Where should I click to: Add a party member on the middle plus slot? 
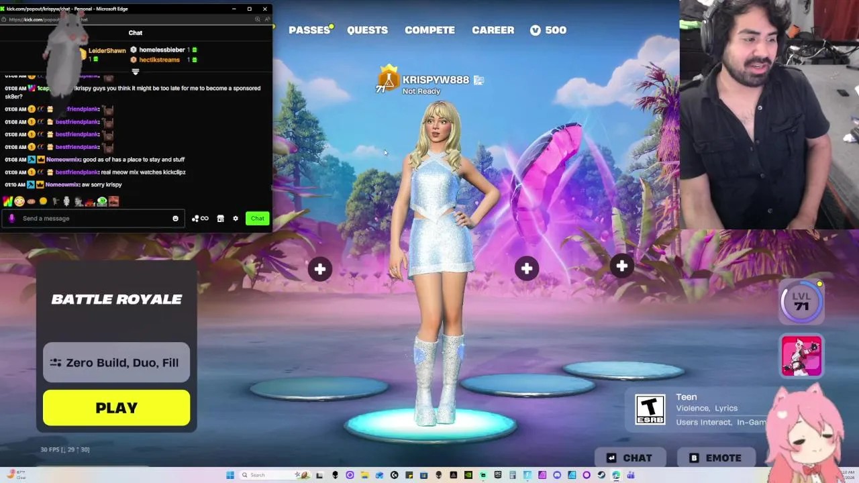coord(527,268)
